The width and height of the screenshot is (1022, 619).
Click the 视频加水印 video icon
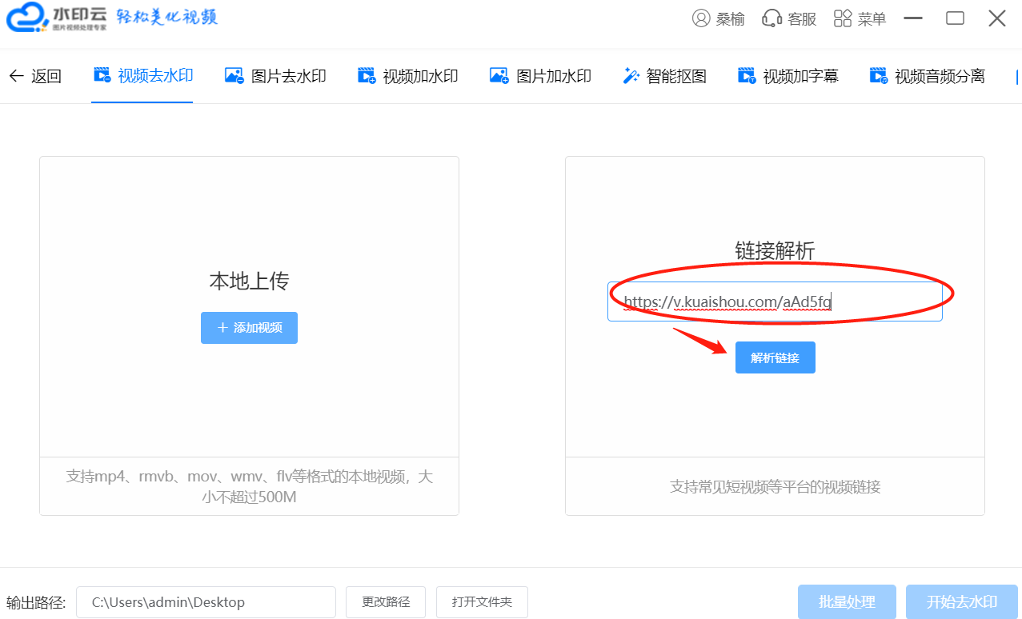tap(367, 76)
